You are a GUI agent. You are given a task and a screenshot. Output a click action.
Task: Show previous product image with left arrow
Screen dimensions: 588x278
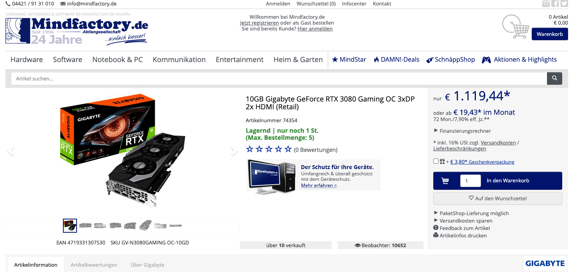tap(11, 151)
